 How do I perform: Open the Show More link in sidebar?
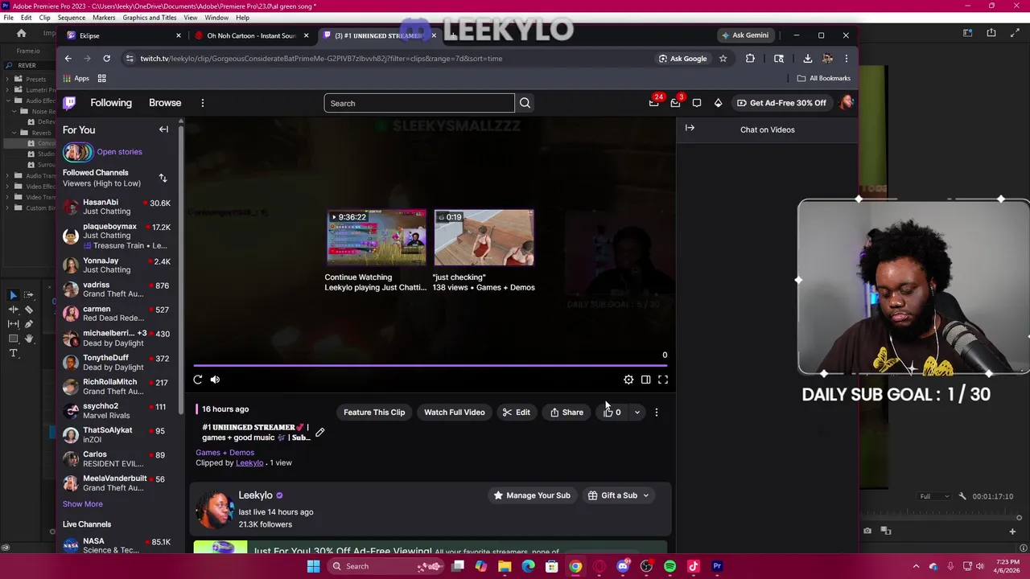[83, 504]
